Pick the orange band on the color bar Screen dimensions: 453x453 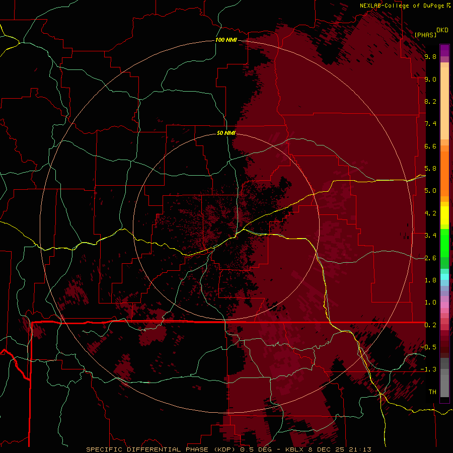444,173
